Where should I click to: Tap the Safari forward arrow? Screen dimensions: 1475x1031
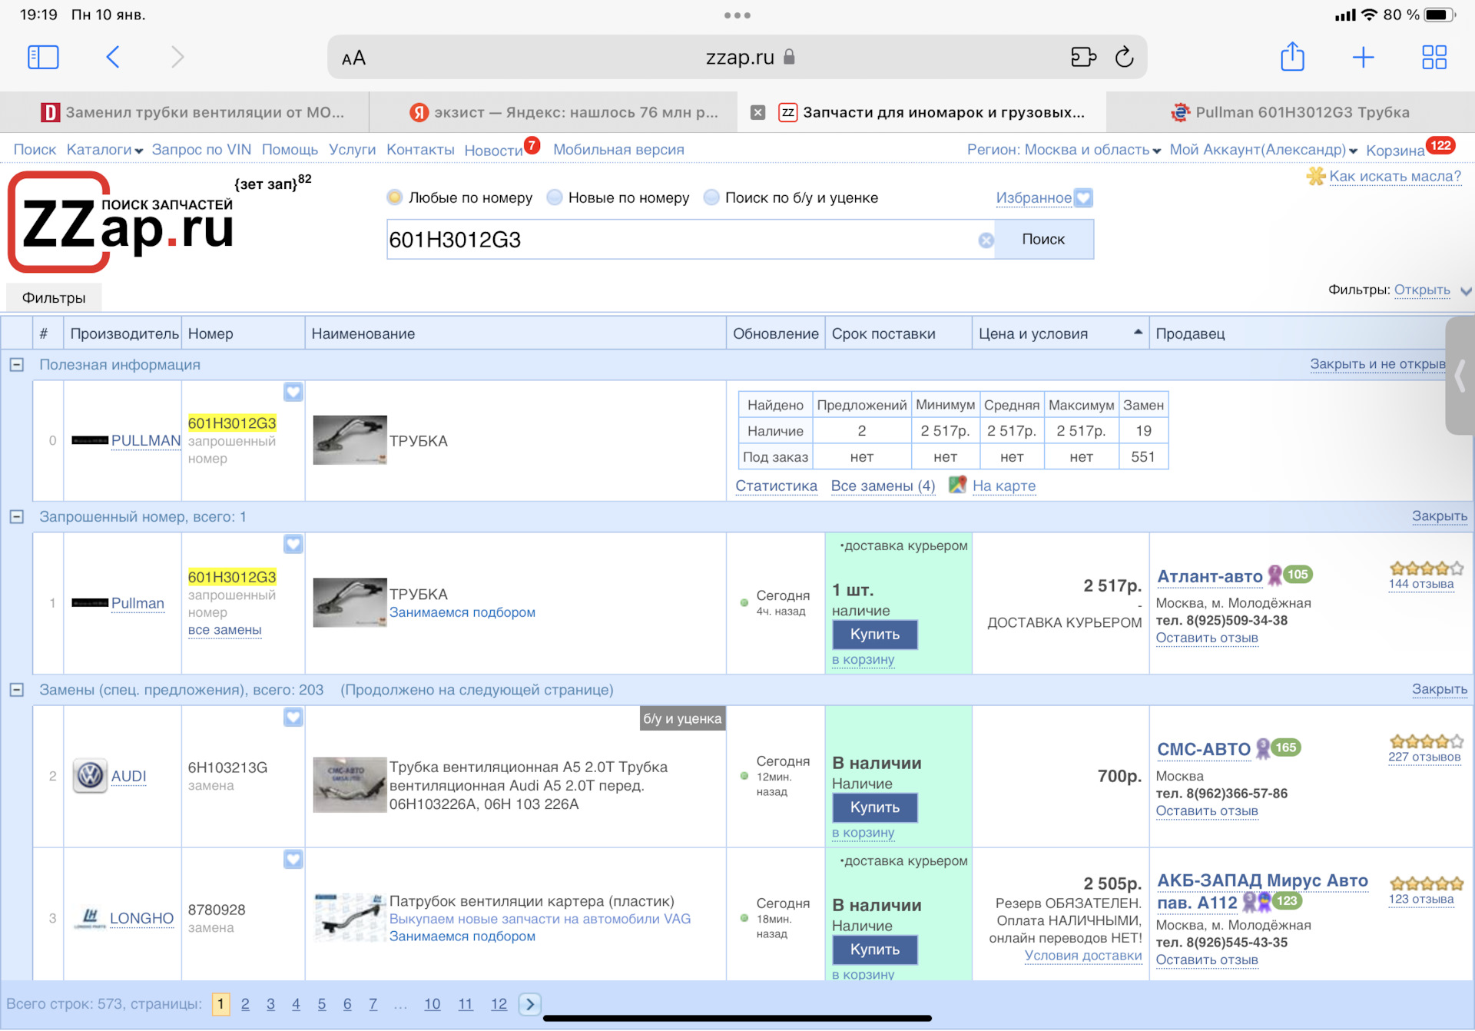point(177,57)
